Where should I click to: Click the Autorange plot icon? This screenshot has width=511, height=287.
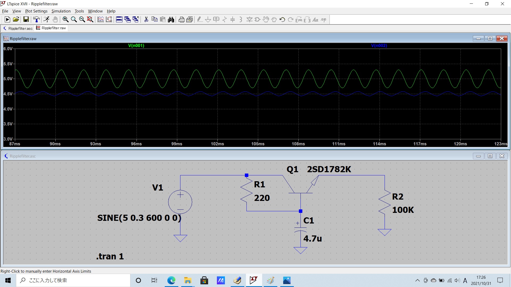tap(109, 19)
